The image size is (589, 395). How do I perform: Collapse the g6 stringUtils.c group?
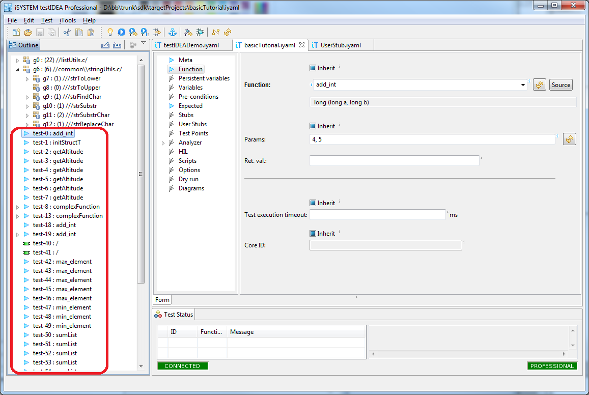[17, 69]
